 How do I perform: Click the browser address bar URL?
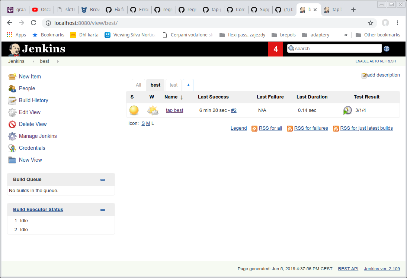point(86,23)
